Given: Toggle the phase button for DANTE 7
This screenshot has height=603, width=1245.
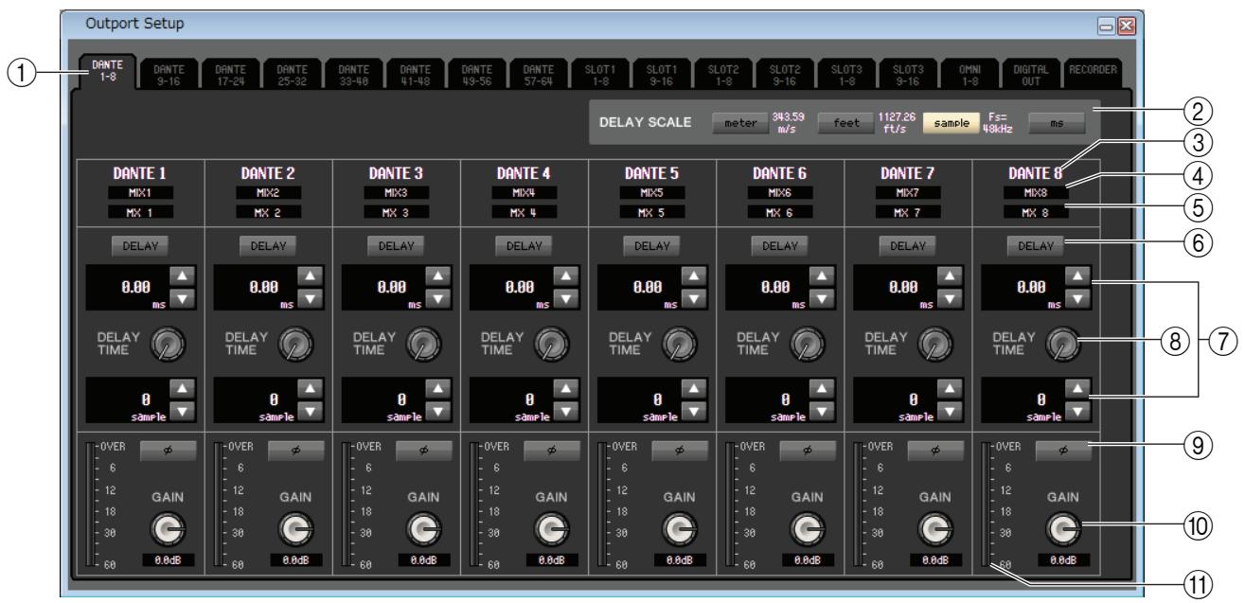Looking at the screenshot, I should point(935,452).
